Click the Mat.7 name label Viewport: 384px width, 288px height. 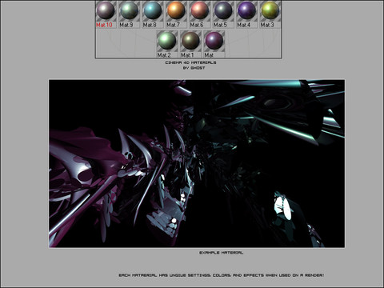[173, 25]
